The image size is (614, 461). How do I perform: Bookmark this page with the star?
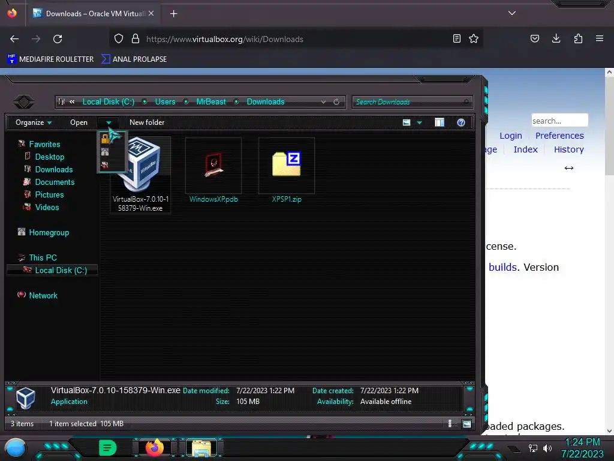[474, 38]
